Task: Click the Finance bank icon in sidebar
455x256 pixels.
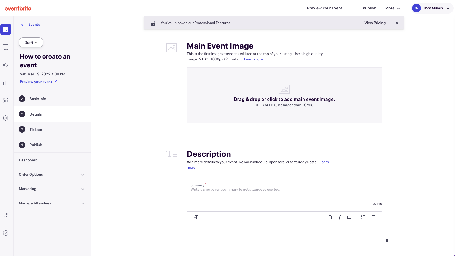Action: [6, 100]
